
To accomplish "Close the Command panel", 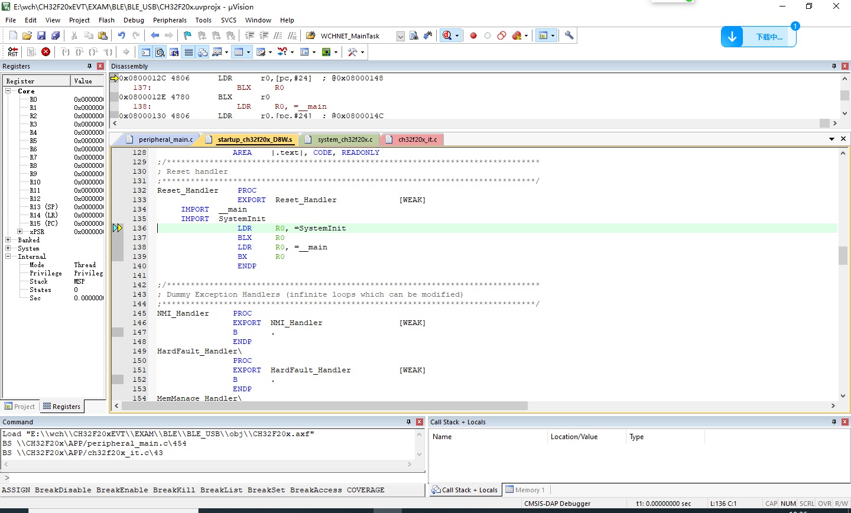I will coord(419,422).
